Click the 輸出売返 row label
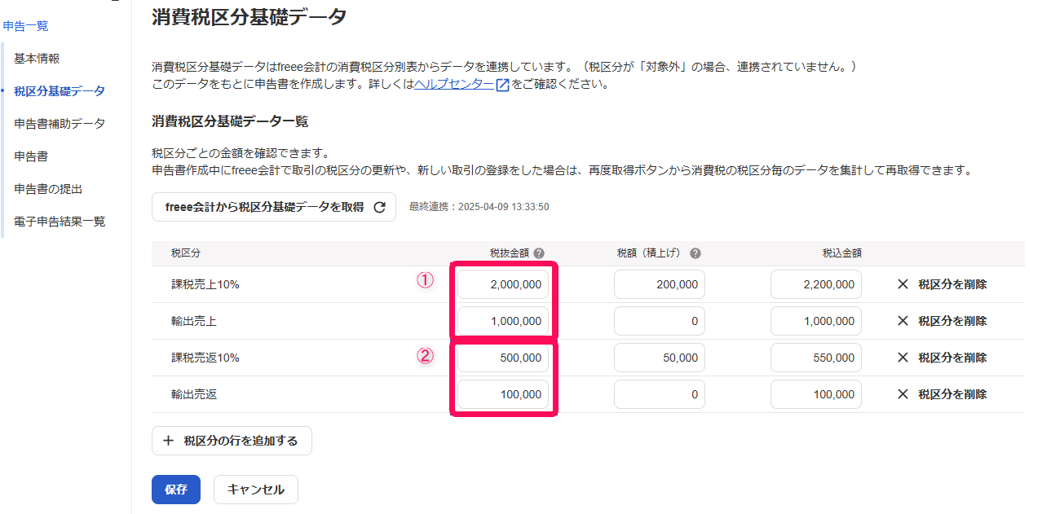 [x=193, y=394]
